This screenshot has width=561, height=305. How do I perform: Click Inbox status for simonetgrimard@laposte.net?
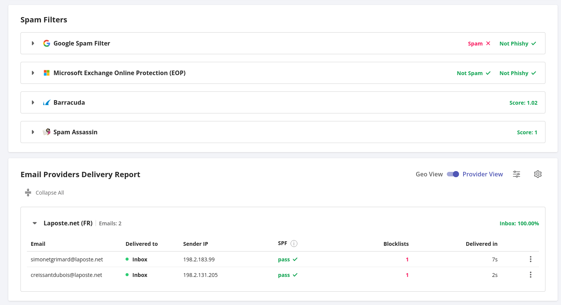(137, 259)
